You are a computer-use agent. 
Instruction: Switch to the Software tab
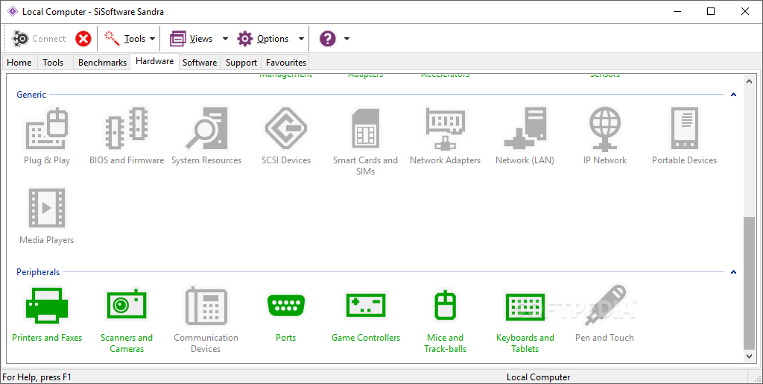200,63
